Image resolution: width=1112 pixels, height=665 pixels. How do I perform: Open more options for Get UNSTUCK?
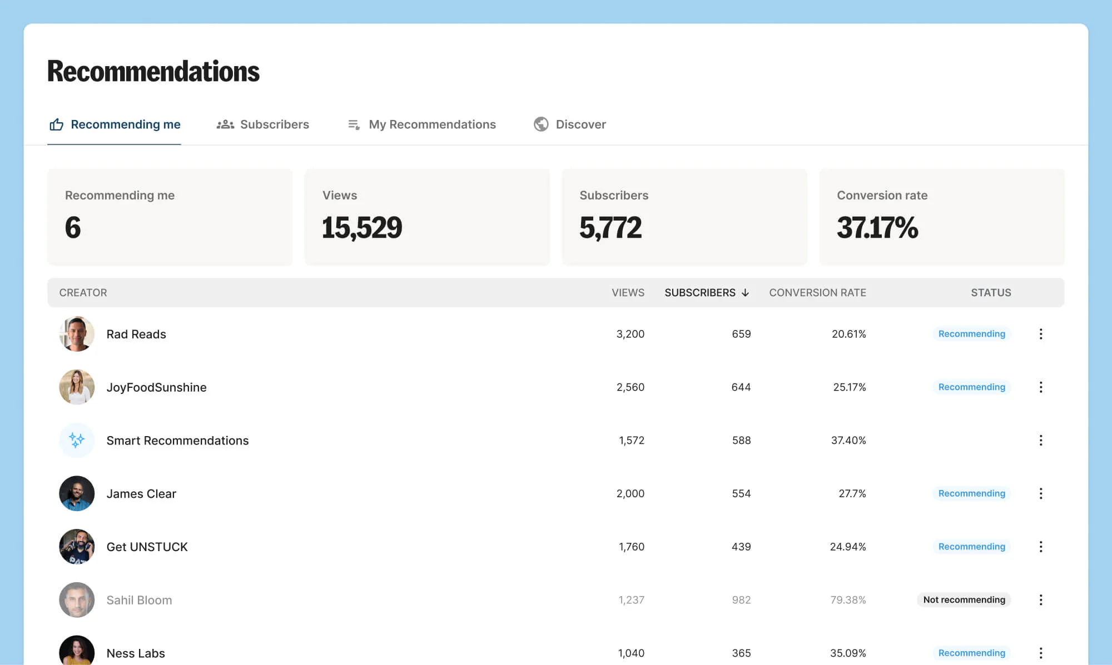coord(1040,547)
